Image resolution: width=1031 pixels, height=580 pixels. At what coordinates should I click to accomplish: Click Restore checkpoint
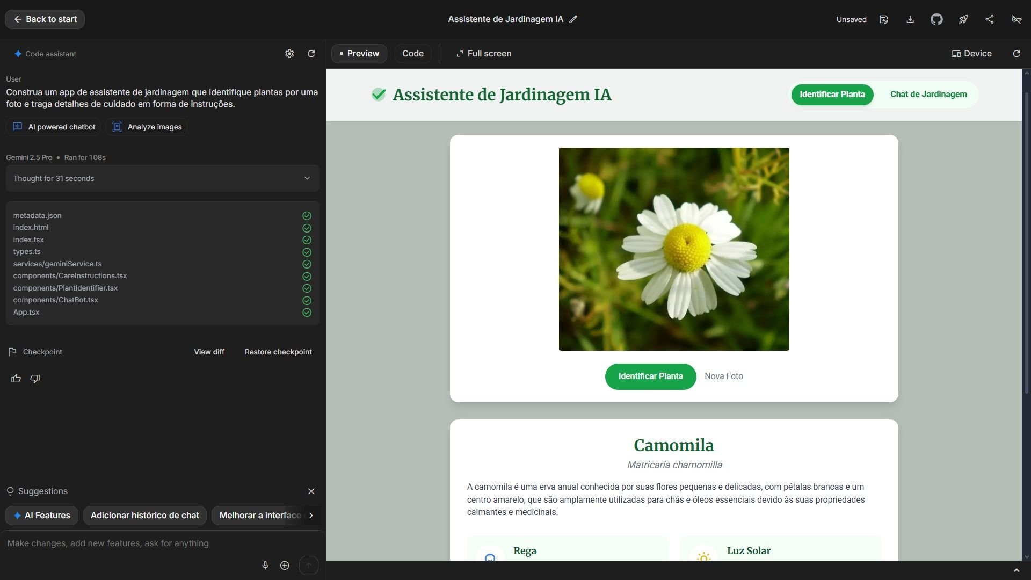pyautogui.click(x=278, y=352)
